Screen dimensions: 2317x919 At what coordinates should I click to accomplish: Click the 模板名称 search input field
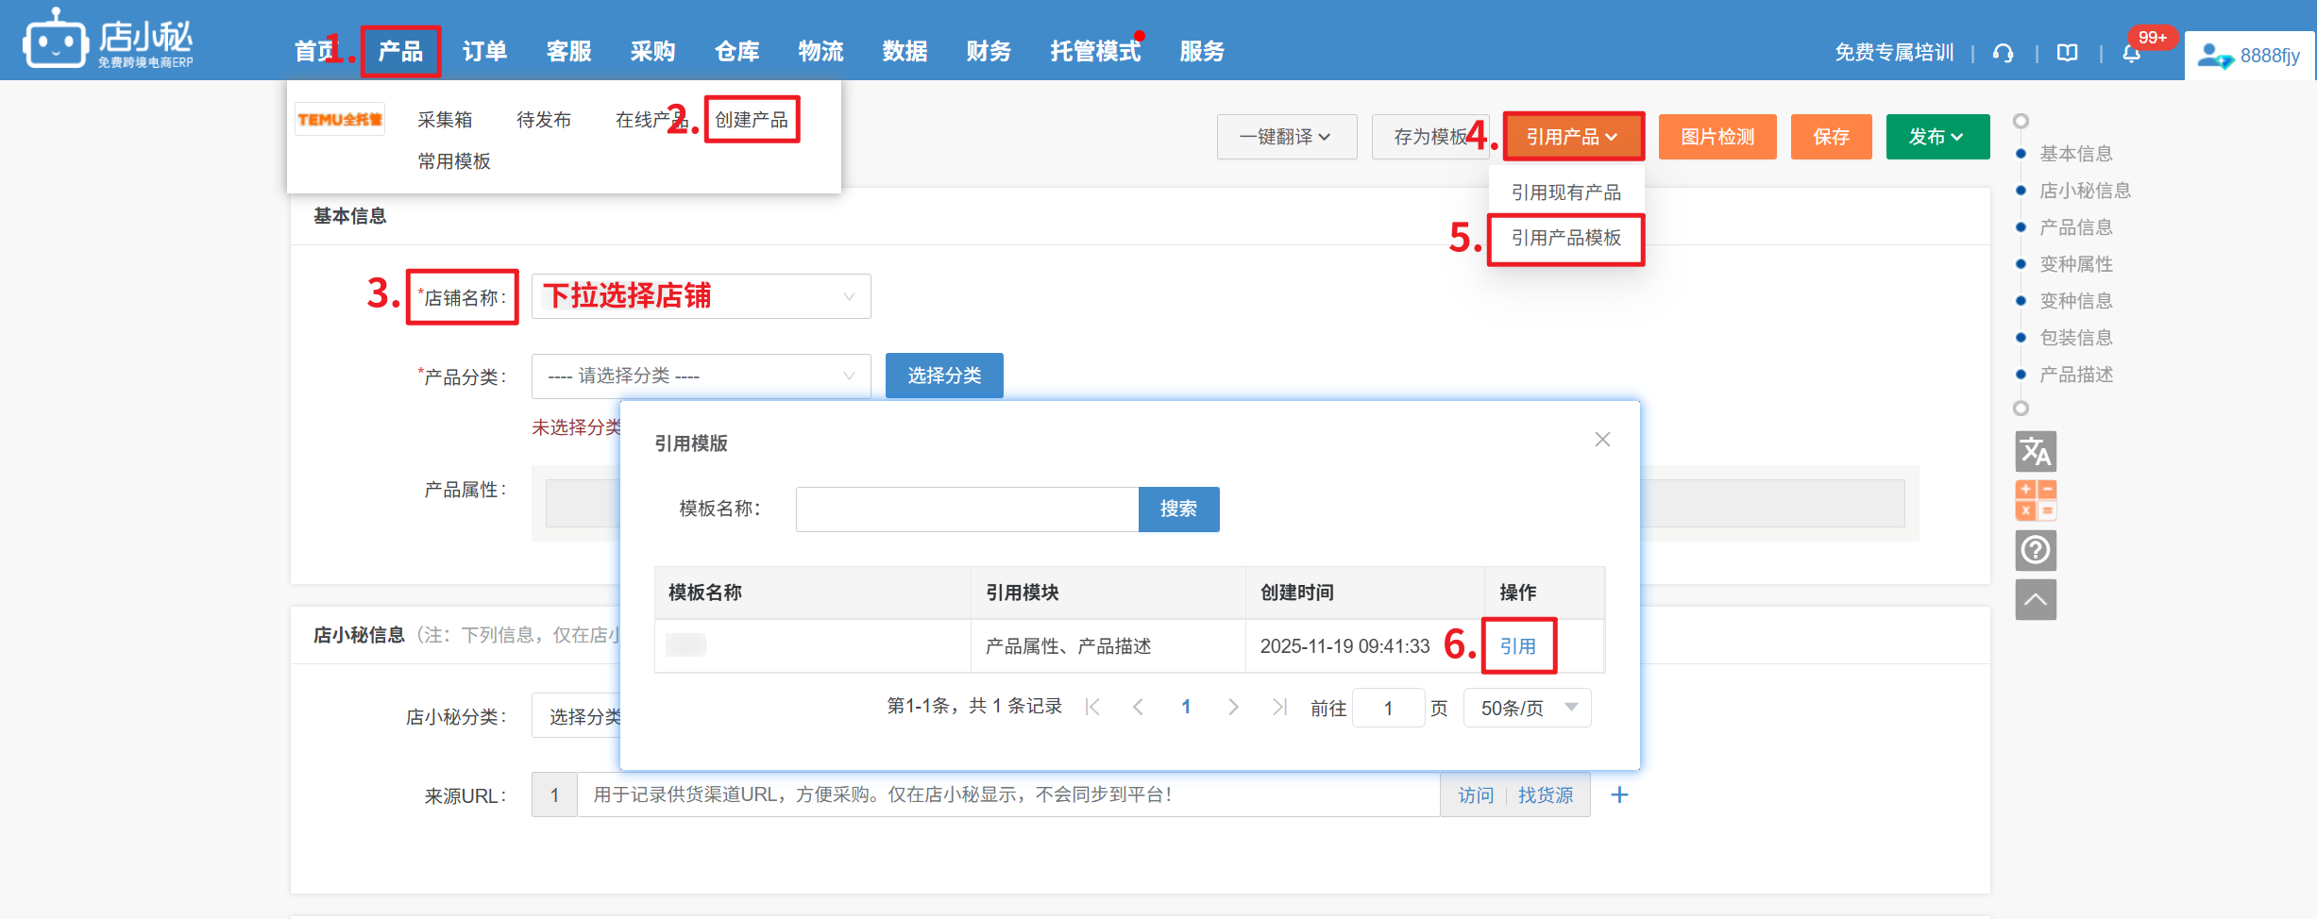[x=967, y=510]
